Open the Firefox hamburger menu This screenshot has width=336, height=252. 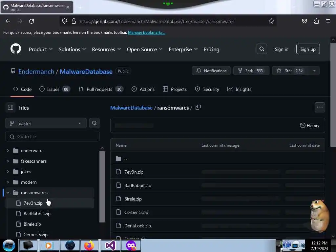pos(328,21)
